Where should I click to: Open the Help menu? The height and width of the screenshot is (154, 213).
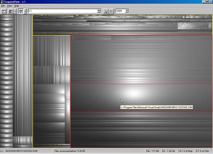(x=17, y=6)
